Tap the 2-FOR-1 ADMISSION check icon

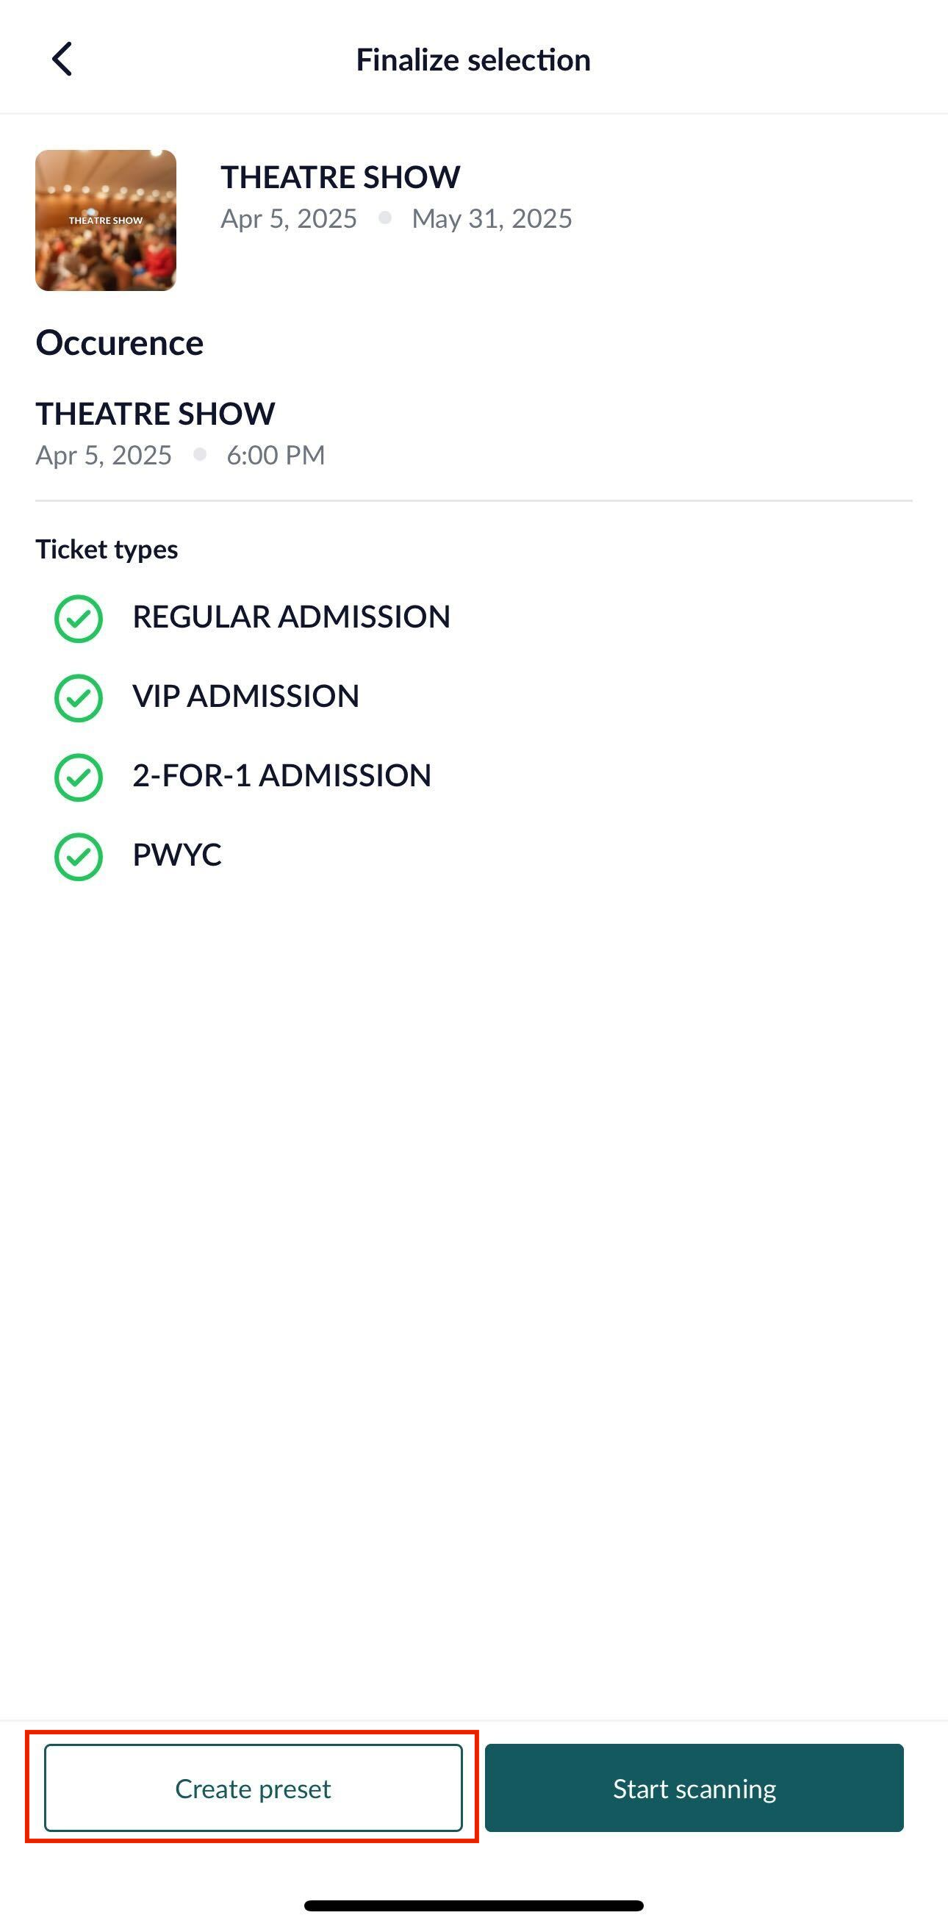[79, 777]
